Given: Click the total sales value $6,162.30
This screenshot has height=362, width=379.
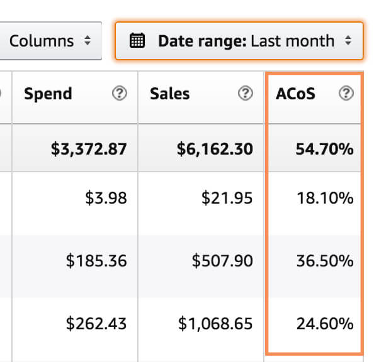Looking at the screenshot, I should pos(213,149).
